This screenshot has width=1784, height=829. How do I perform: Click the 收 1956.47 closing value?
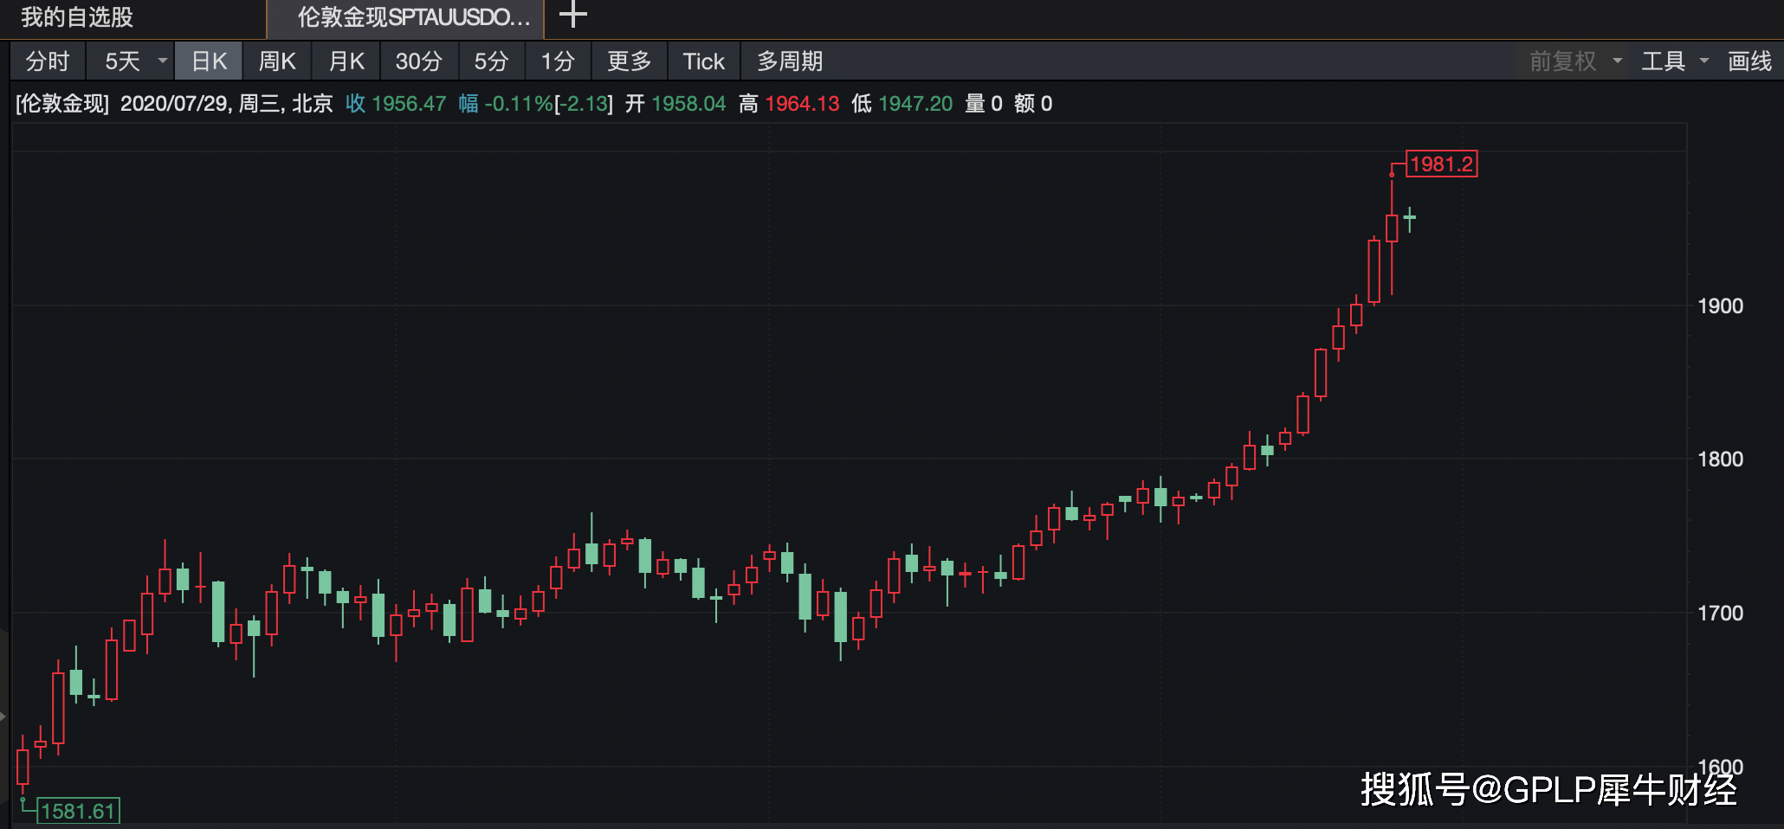click(x=396, y=104)
